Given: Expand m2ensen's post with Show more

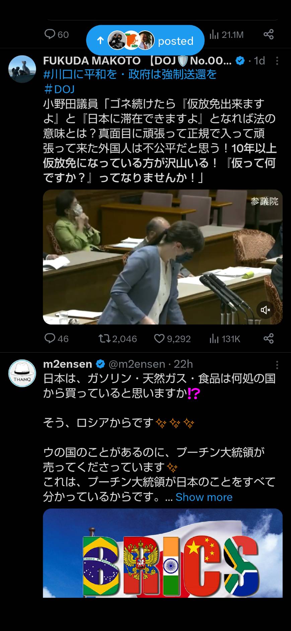Looking at the screenshot, I should click(x=204, y=497).
